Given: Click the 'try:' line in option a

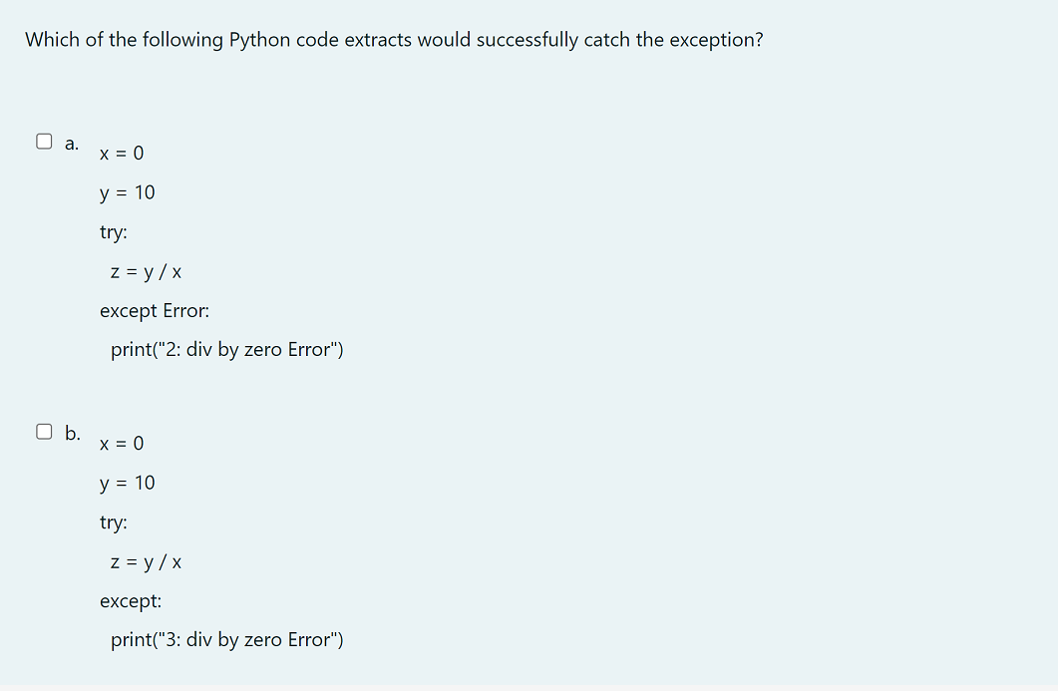Looking at the screenshot, I should 114,232.
